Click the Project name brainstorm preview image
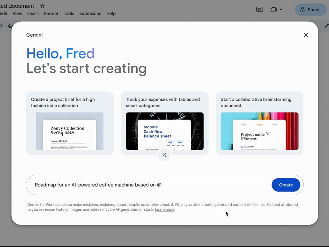 coord(260,131)
